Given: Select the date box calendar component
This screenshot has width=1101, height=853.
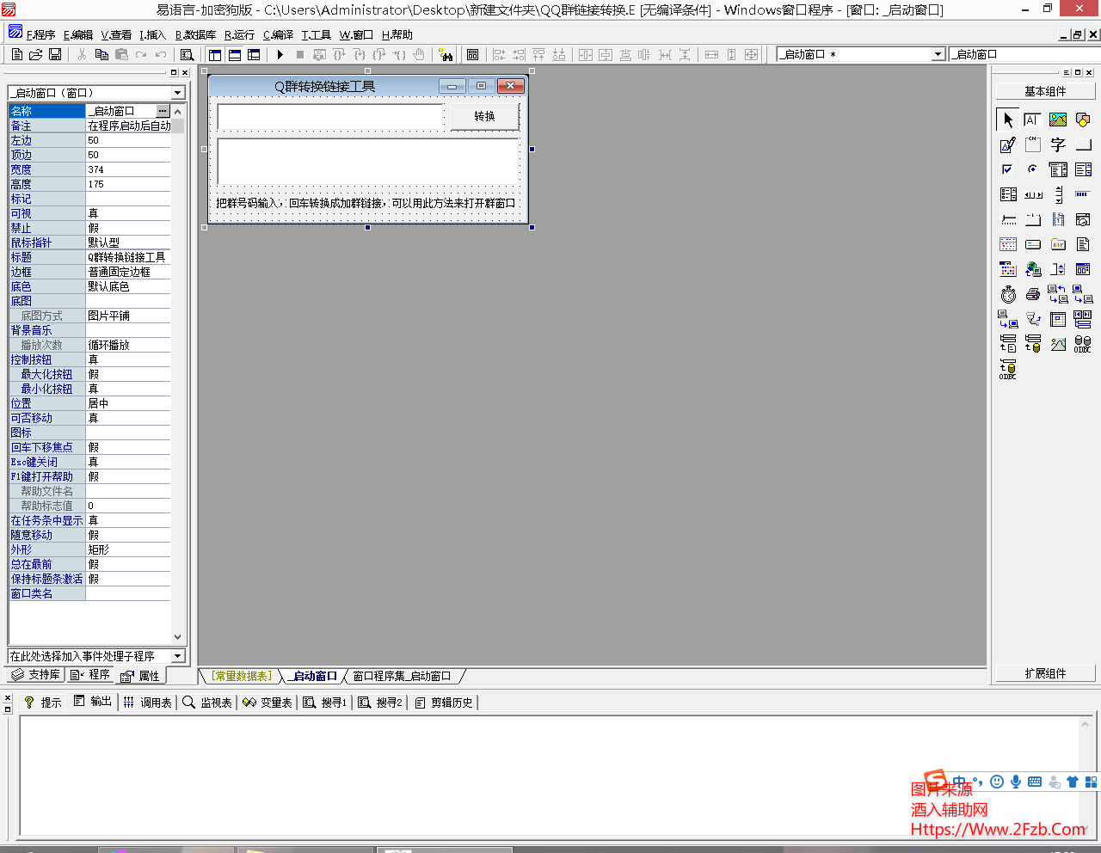Looking at the screenshot, I should [x=1008, y=244].
